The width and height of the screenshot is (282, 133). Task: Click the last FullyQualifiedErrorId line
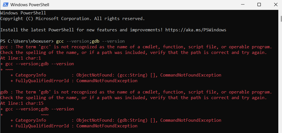74,126
